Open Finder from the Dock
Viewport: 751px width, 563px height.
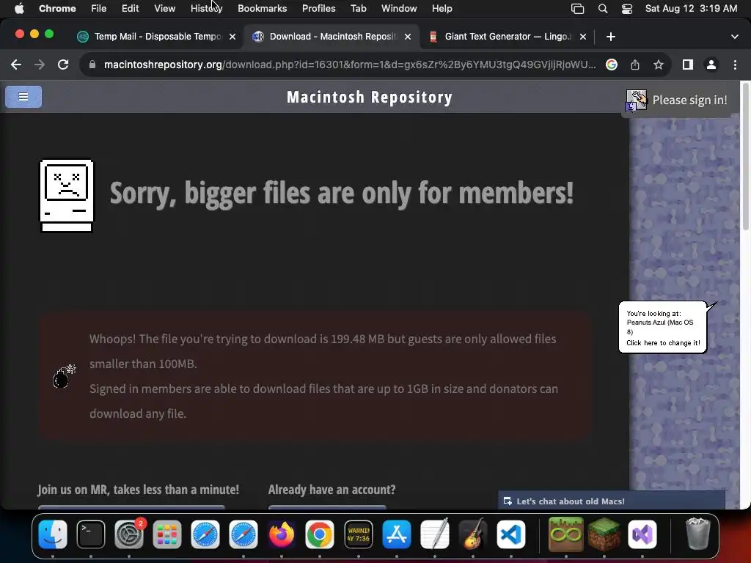coord(53,534)
